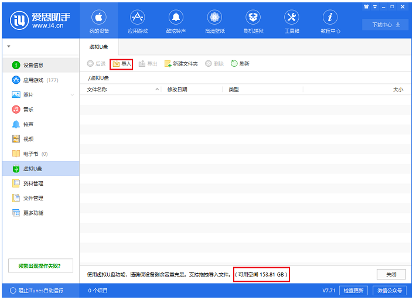Screen dimensions: 413x300
Task: Sort by the 修改日期 column header
Action: [192, 90]
